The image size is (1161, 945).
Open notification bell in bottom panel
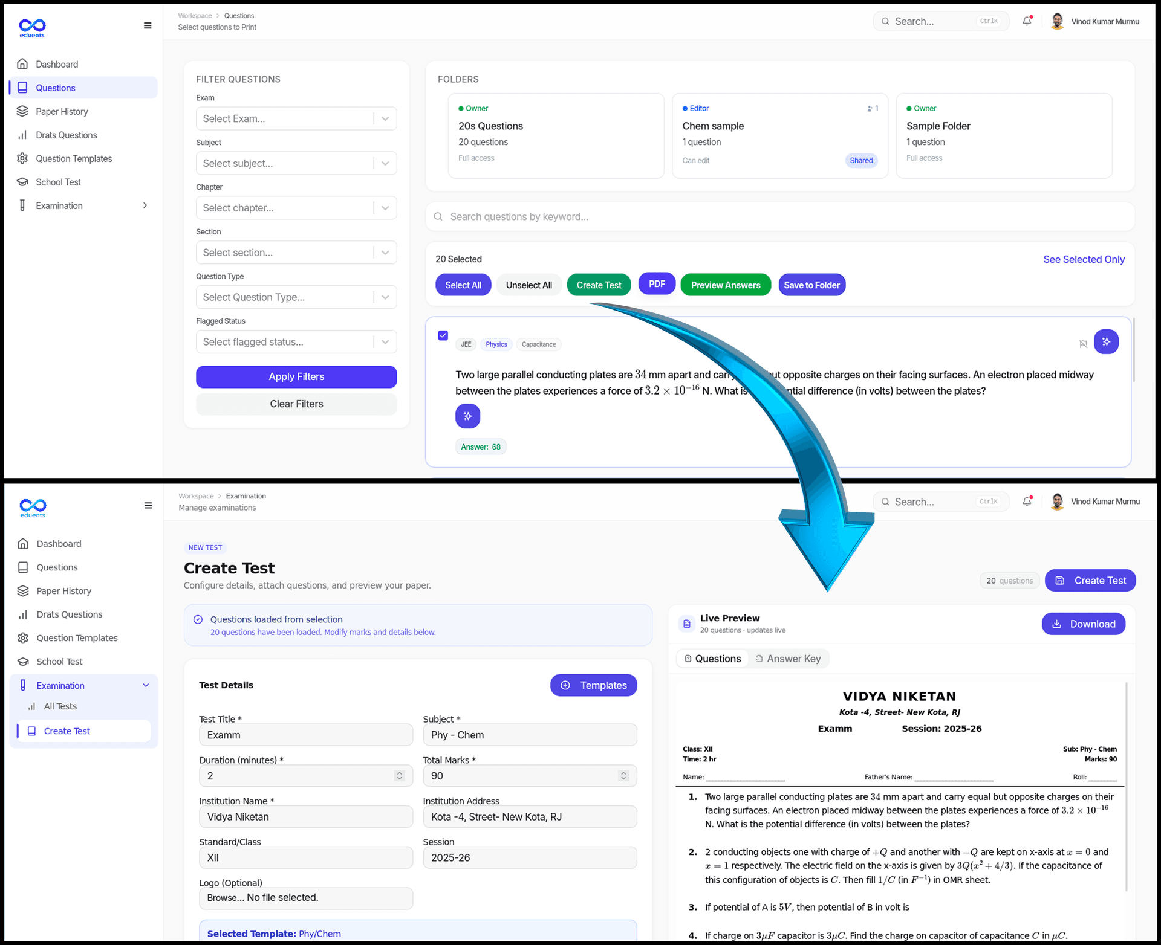(x=1027, y=502)
